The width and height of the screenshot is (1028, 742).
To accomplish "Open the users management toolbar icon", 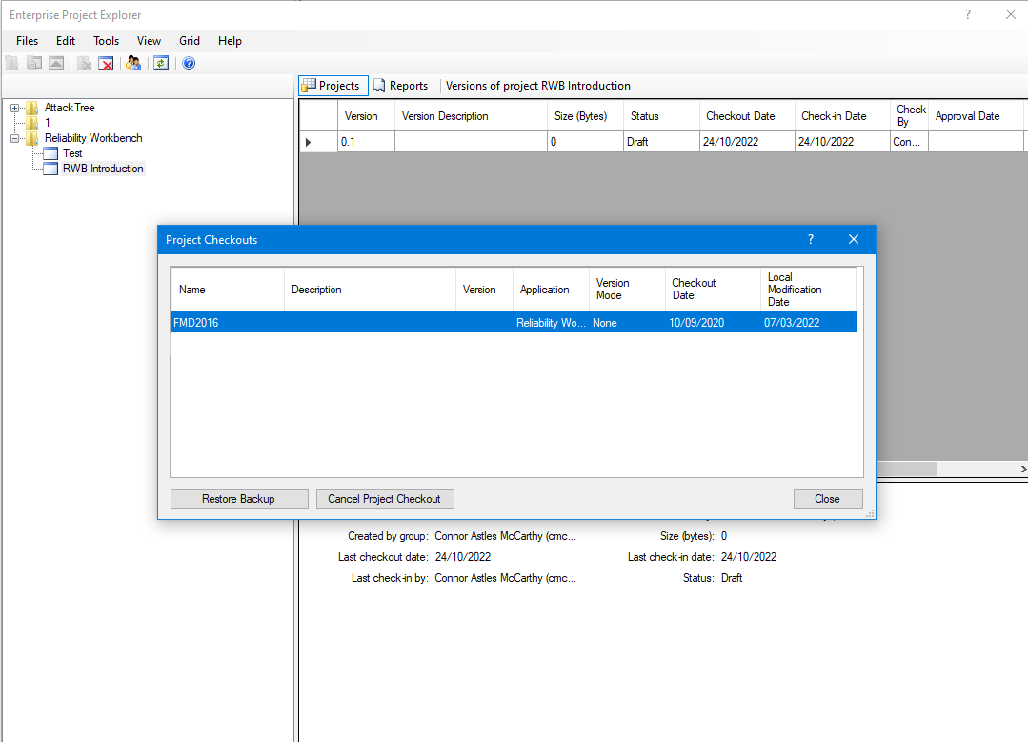I will [x=133, y=63].
